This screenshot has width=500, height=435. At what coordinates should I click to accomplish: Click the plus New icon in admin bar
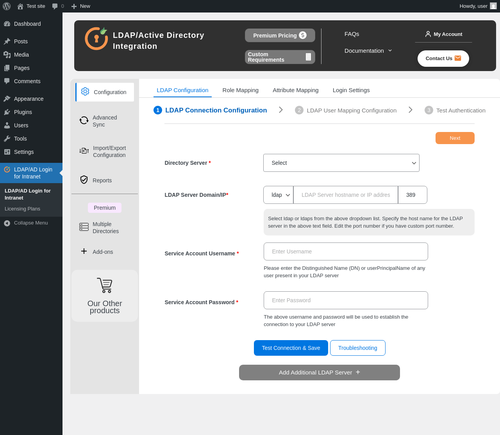coord(74,6)
